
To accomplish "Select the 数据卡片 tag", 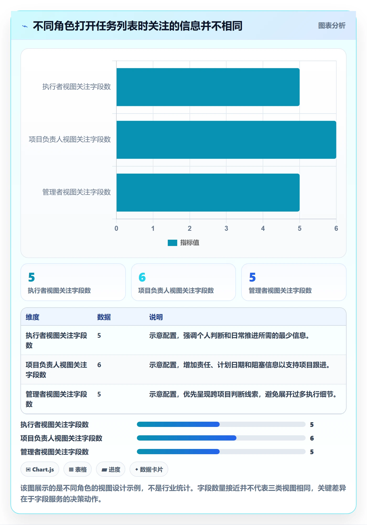I will [x=149, y=469].
